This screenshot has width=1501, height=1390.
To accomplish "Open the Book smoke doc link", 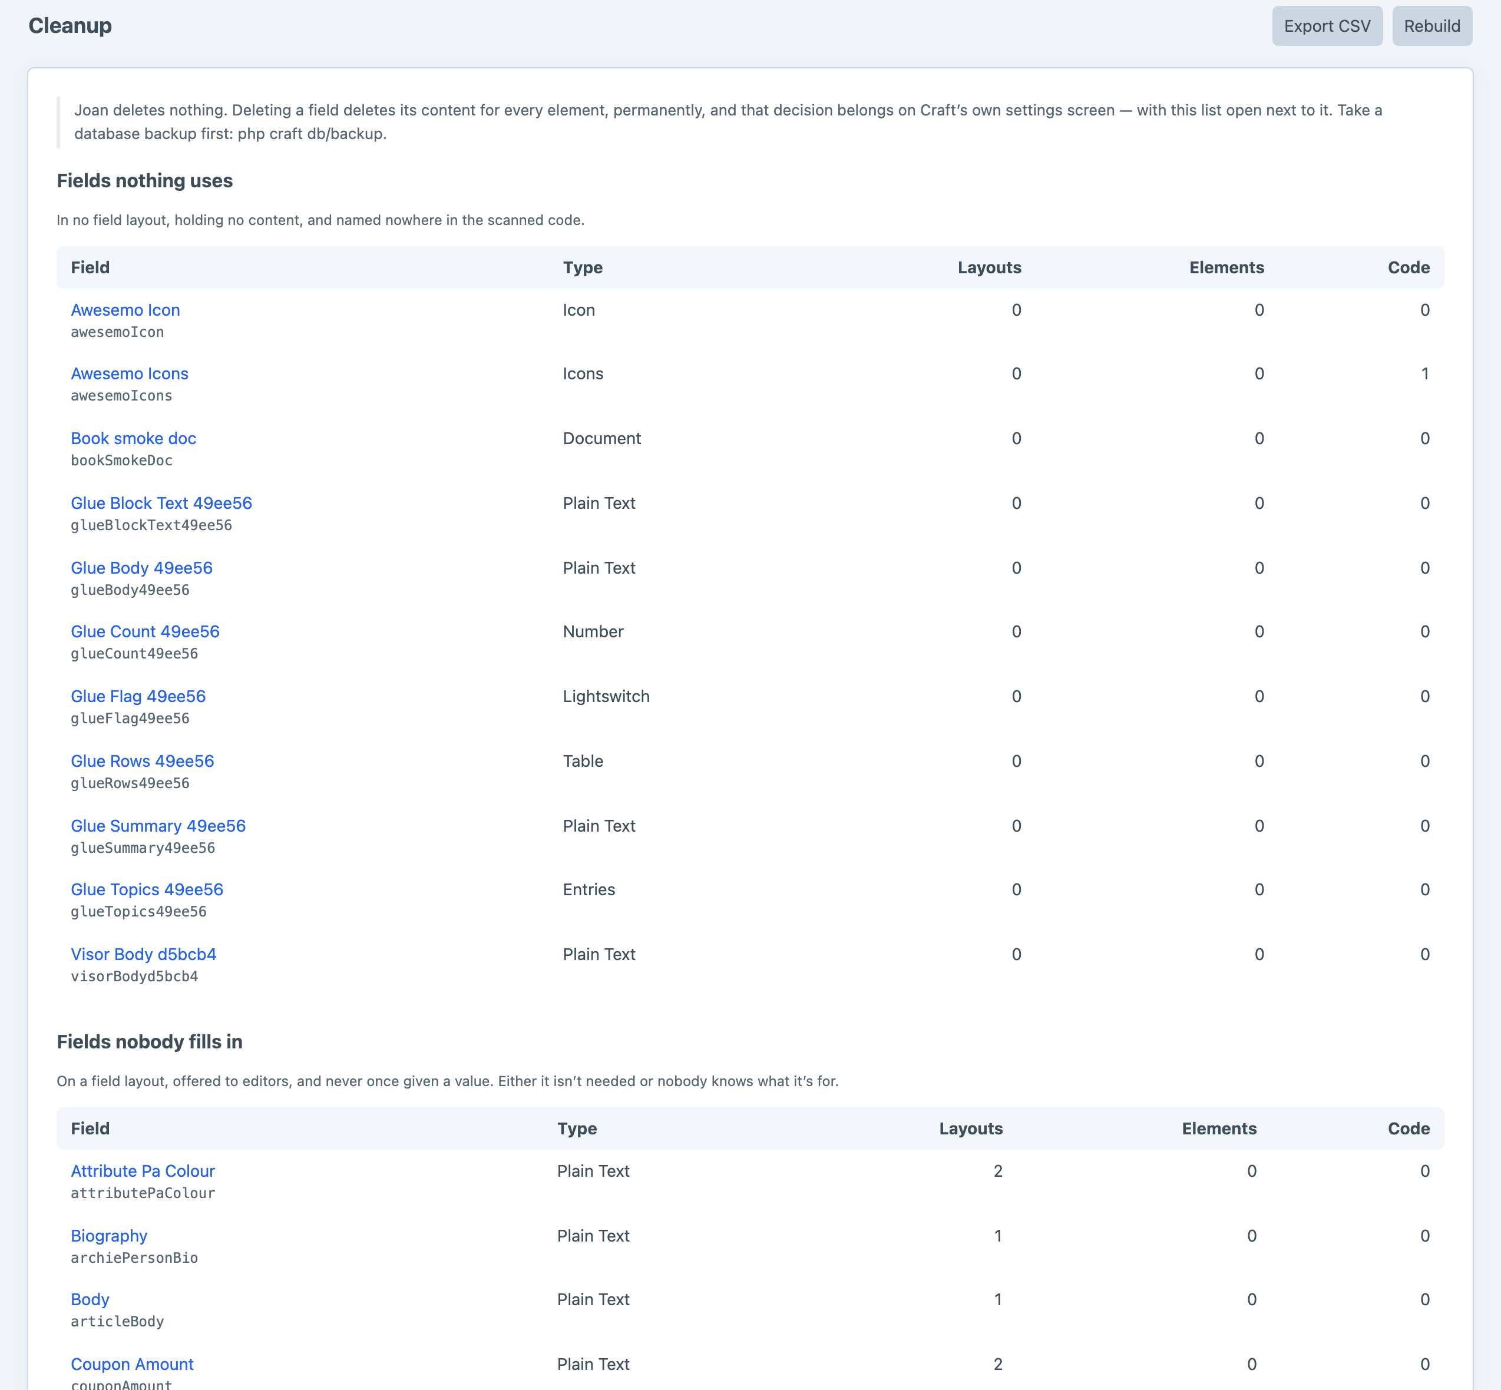I will (133, 439).
